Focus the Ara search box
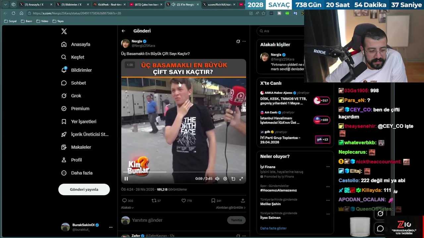The height and width of the screenshot is (238, 424). pos(282,31)
